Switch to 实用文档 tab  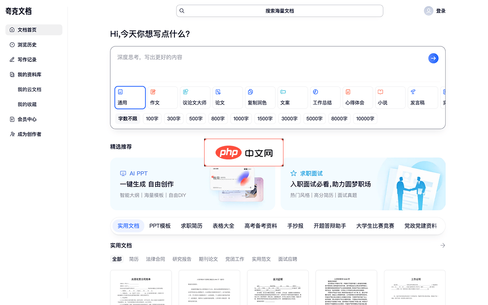click(129, 226)
